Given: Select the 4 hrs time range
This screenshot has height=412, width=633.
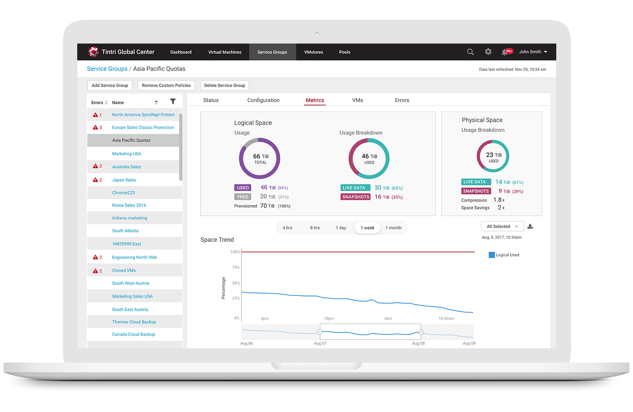Looking at the screenshot, I should pyautogui.click(x=287, y=228).
